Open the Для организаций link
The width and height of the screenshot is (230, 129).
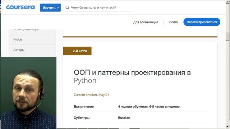pos(146,22)
